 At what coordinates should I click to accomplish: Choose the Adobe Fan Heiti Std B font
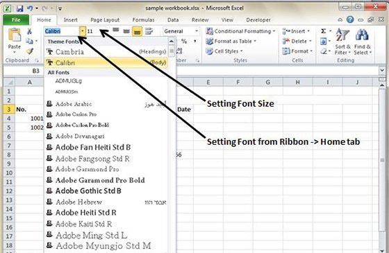click(x=106, y=147)
